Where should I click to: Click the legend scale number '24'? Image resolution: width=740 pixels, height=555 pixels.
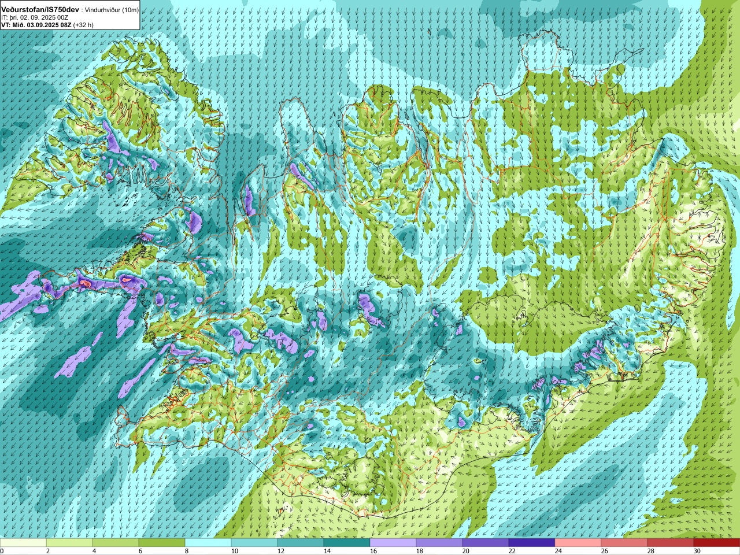[558, 551]
